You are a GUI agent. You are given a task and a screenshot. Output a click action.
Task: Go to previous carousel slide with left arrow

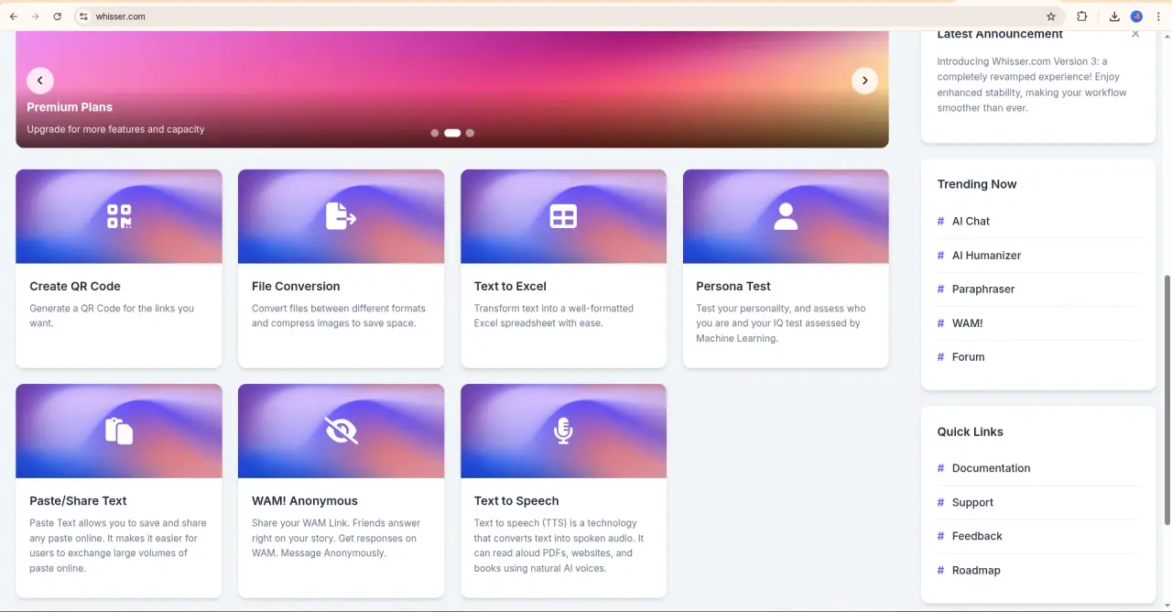tap(39, 81)
